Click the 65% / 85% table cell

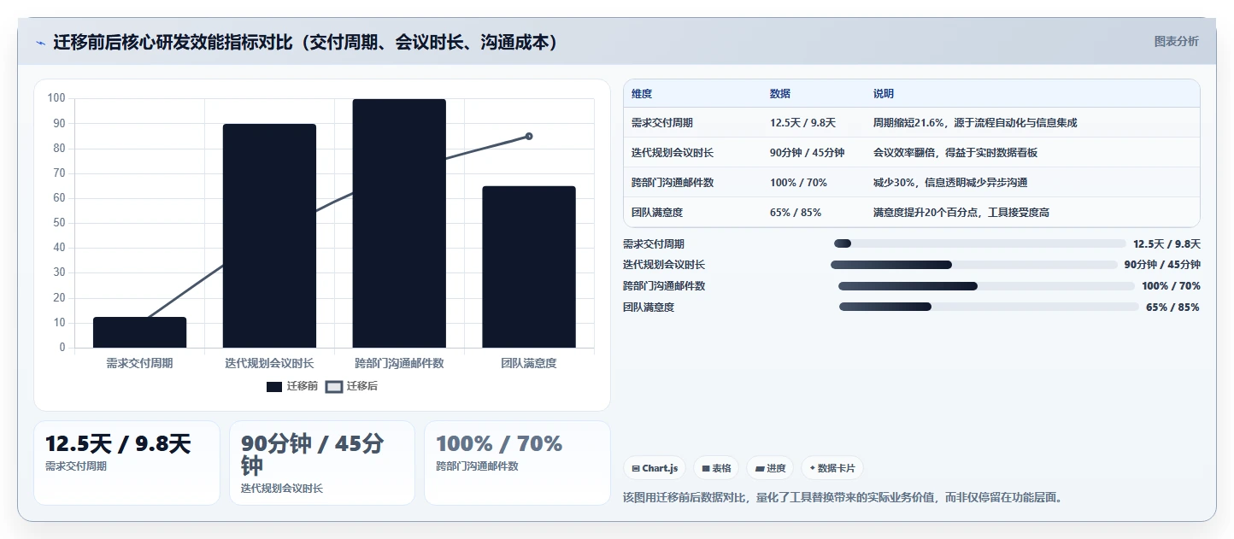click(796, 212)
